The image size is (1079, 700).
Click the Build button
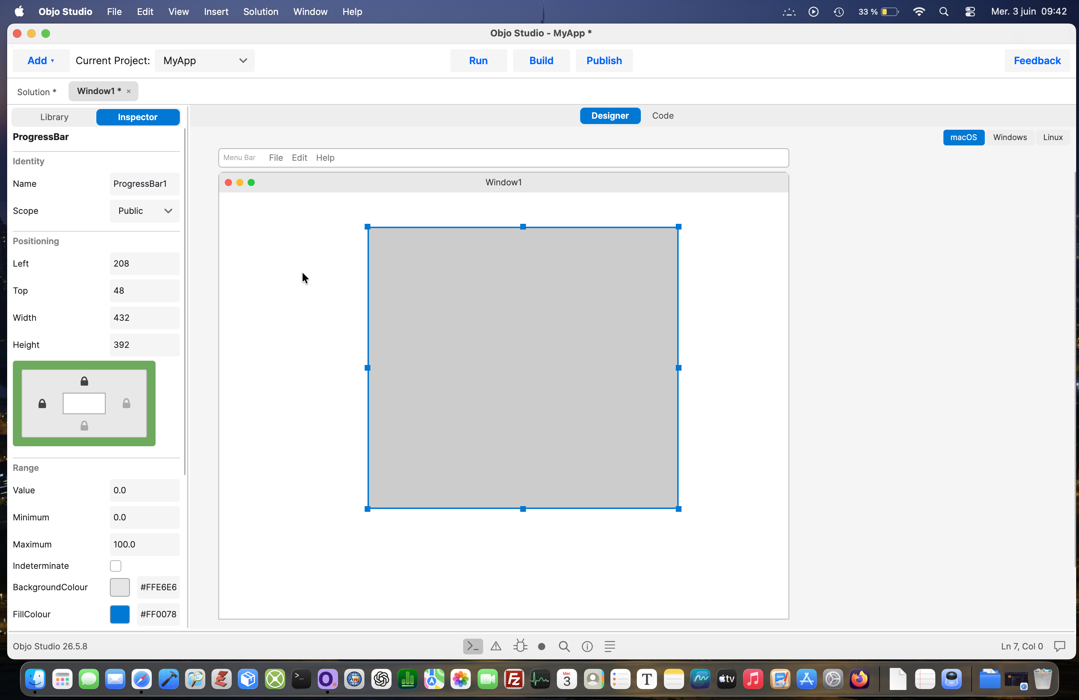tap(541, 61)
